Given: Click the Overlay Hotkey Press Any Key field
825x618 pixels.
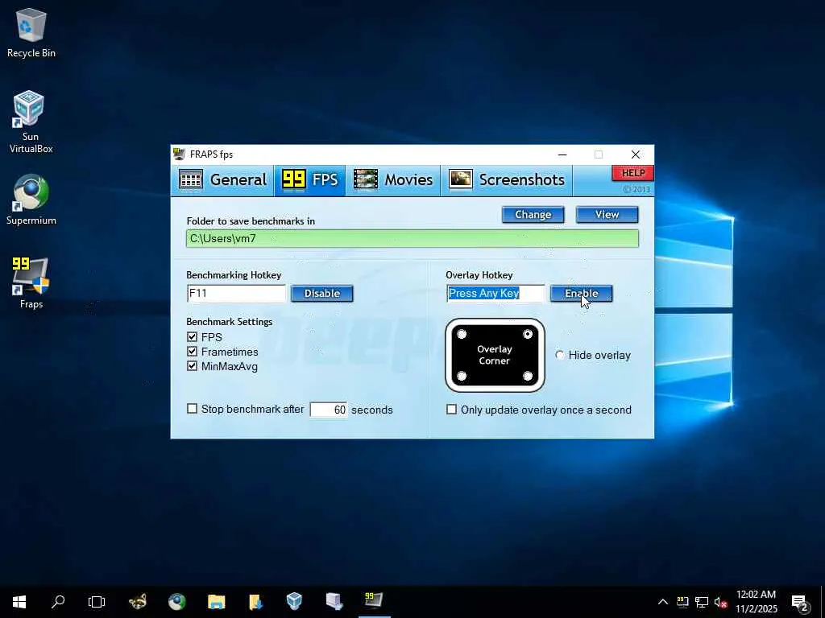Looking at the screenshot, I should pyautogui.click(x=495, y=293).
